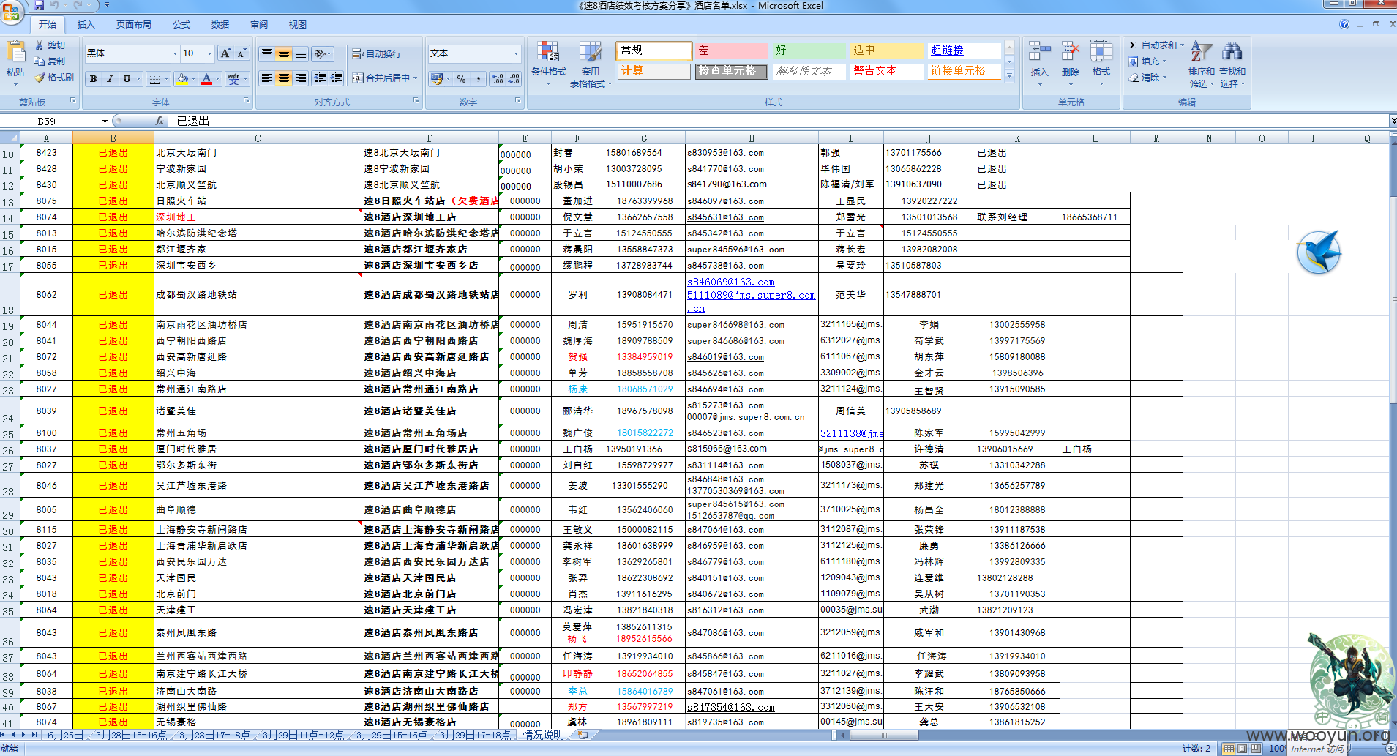Screen dimensions: 1397x756
Task: Select the Format Painter (格式刷) brush
Action: click(40, 78)
